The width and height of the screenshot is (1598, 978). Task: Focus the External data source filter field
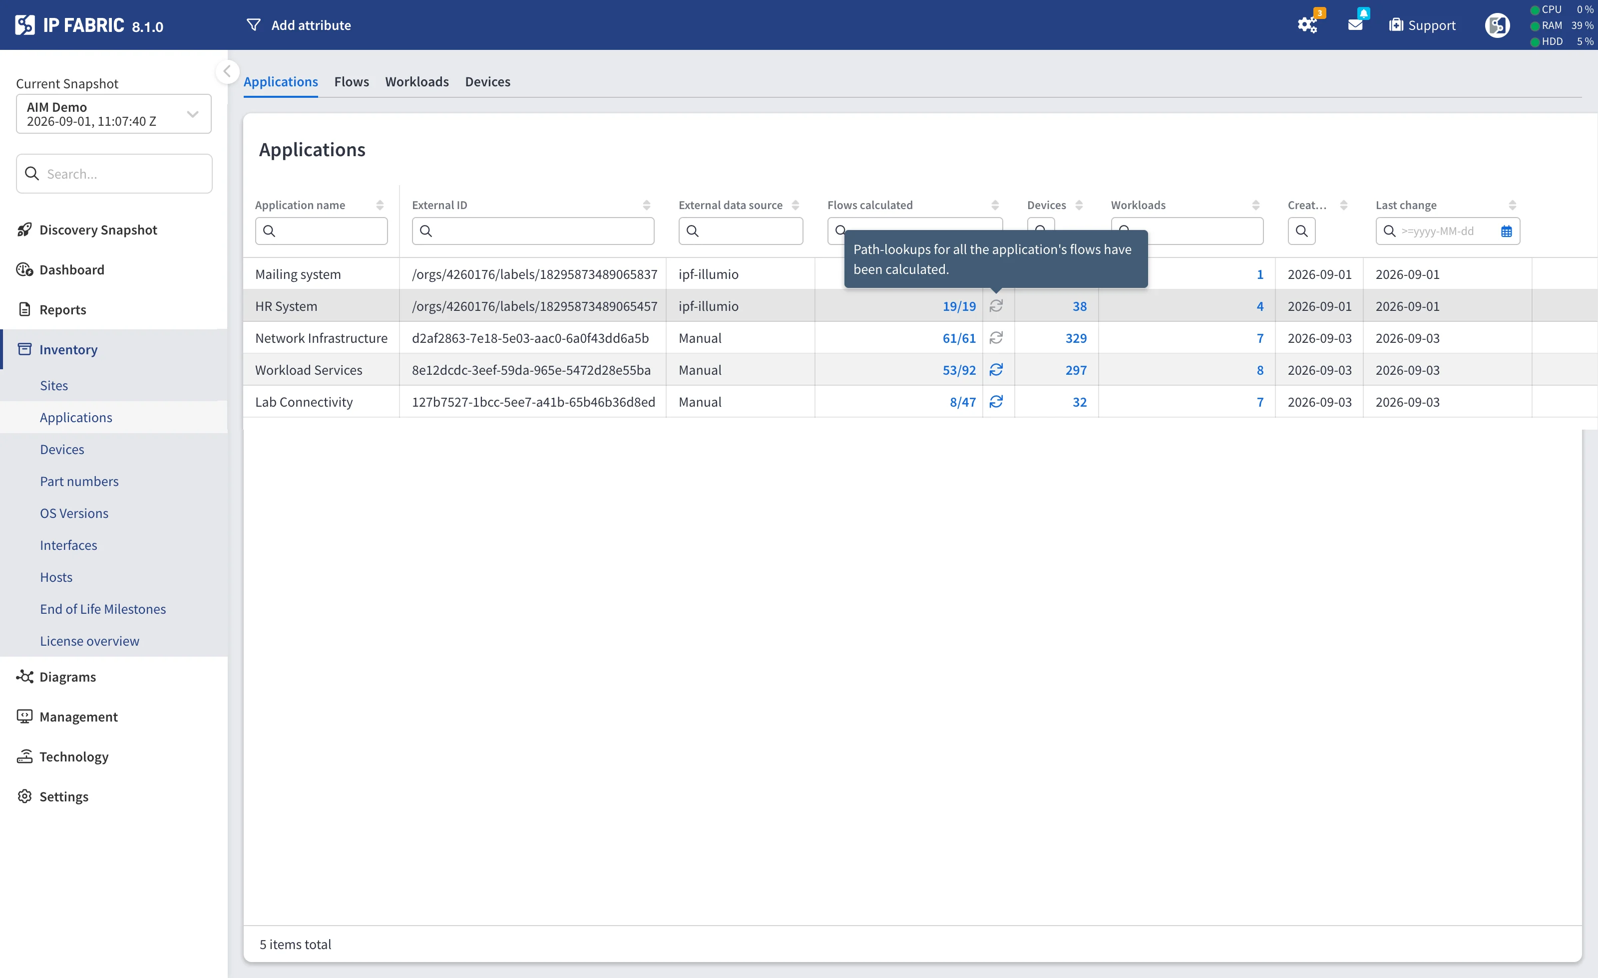coord(741,231)
